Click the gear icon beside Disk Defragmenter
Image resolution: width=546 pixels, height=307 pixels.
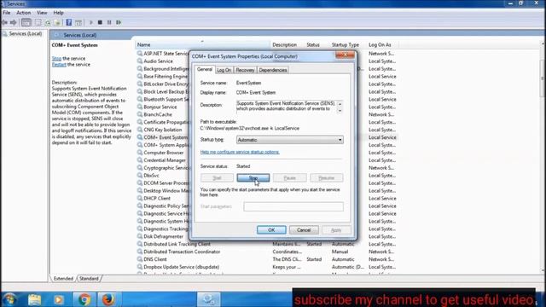(x=140, y=236)
